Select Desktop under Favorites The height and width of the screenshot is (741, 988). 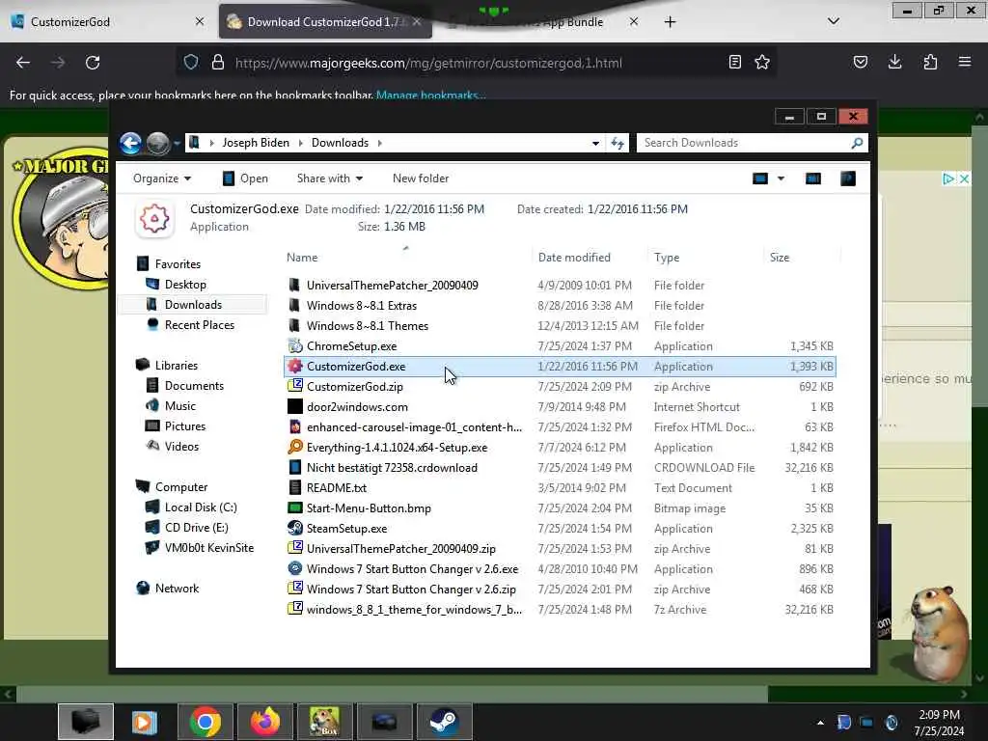pos(185,285)
